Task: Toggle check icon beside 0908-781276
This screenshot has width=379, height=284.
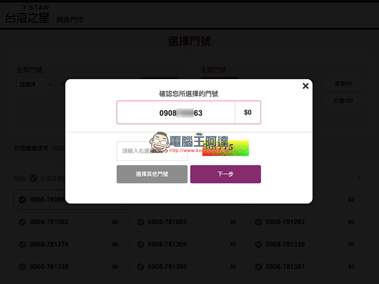Action: click(x=22, y=245)
